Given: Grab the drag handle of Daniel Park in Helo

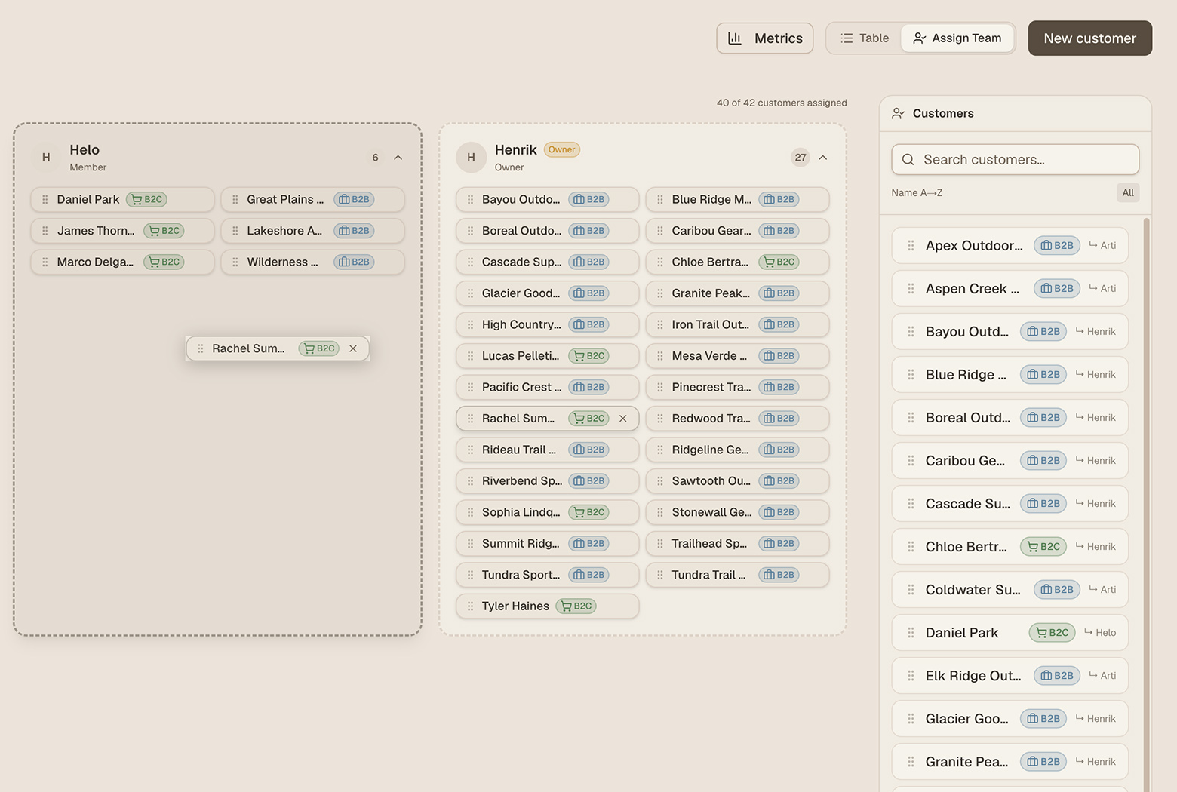Looking at the screenshot, I should click(x=45, y=200).
